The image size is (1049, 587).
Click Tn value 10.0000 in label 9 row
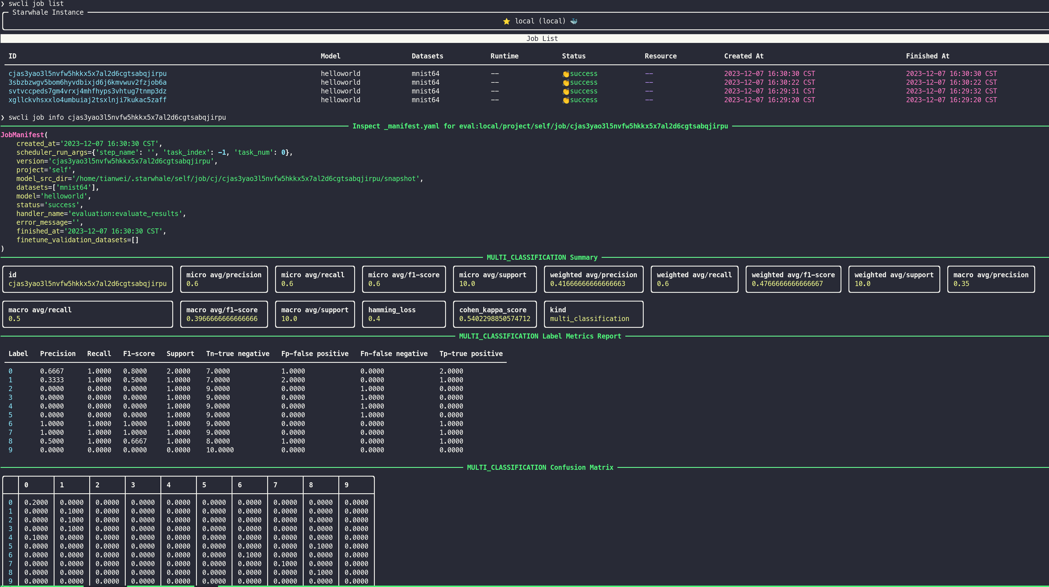click(x=220, y=450)
